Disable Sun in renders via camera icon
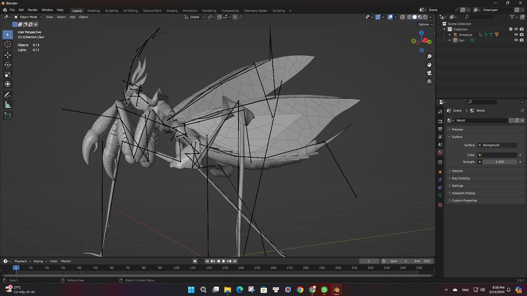Image resolution: width=527 pixels, height=296 pixels. click(x=522, y=40)
